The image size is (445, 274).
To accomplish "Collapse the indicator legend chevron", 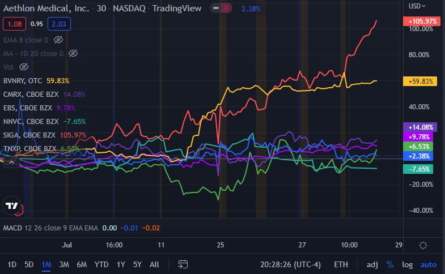I will pos(11,162).
